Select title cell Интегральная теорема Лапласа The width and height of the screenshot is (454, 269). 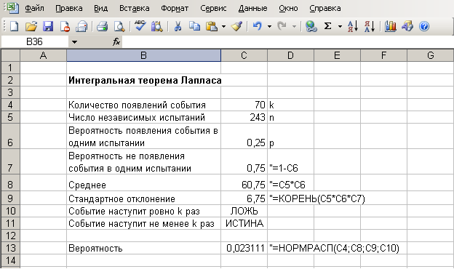click(143, 80)
